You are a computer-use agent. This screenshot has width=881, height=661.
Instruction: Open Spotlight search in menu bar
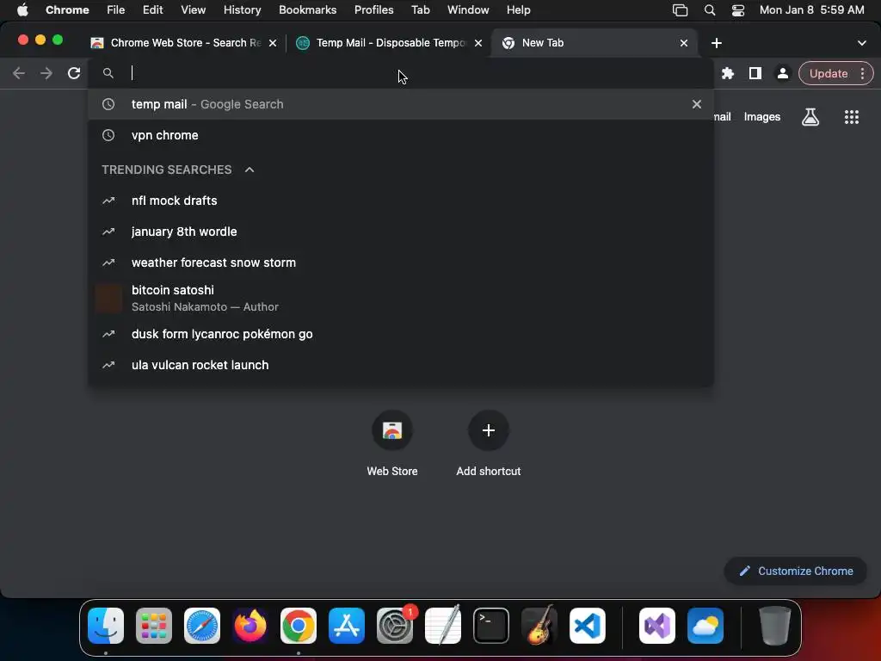[710, 10]
